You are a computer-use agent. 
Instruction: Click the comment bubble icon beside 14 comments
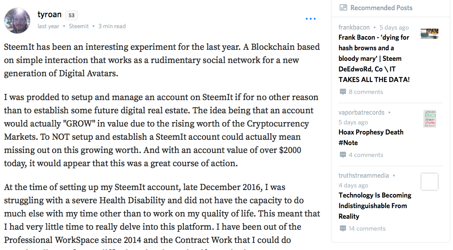click(343, 228)
